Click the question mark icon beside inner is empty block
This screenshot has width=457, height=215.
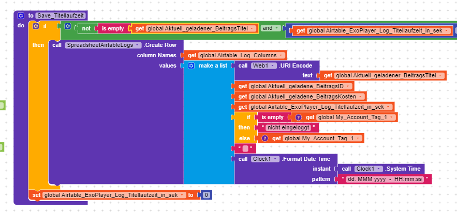297,118
